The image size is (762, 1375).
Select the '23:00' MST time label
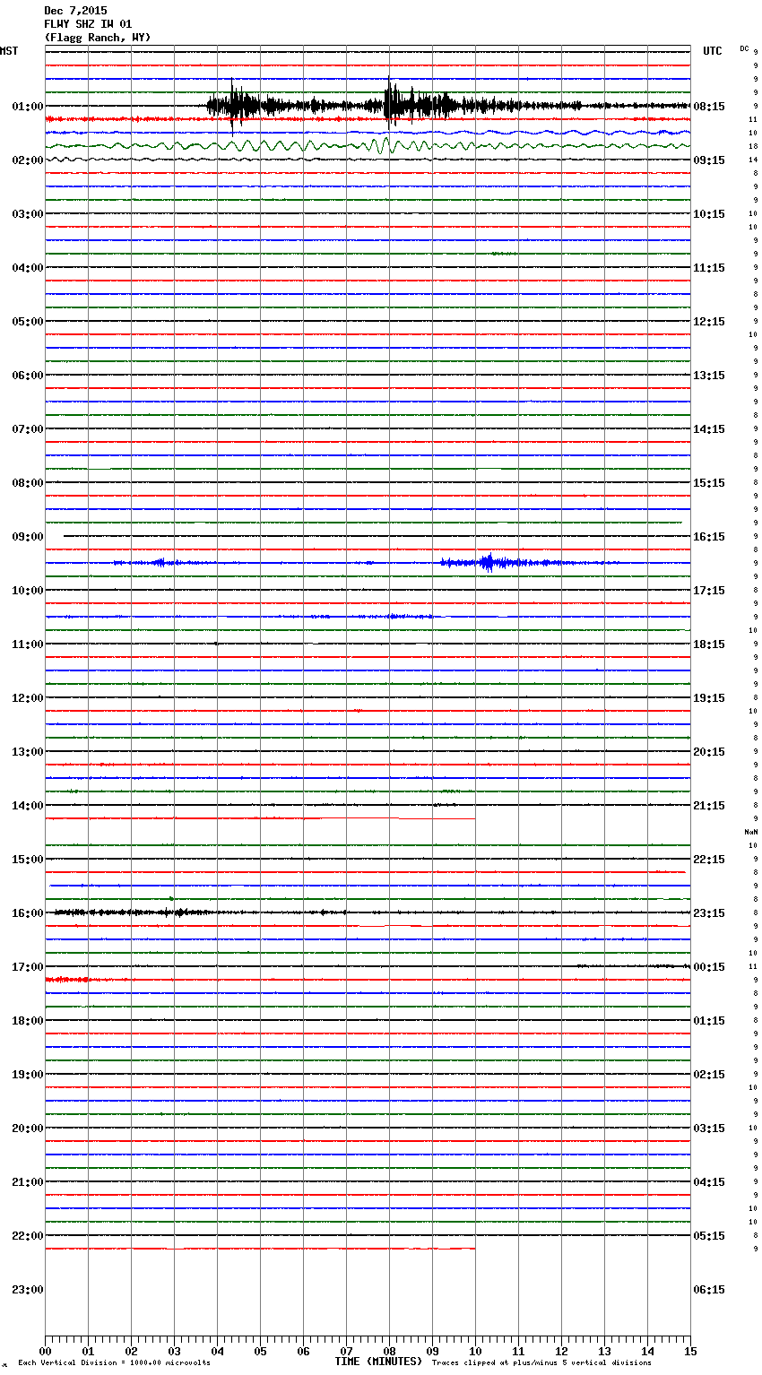27,1290
